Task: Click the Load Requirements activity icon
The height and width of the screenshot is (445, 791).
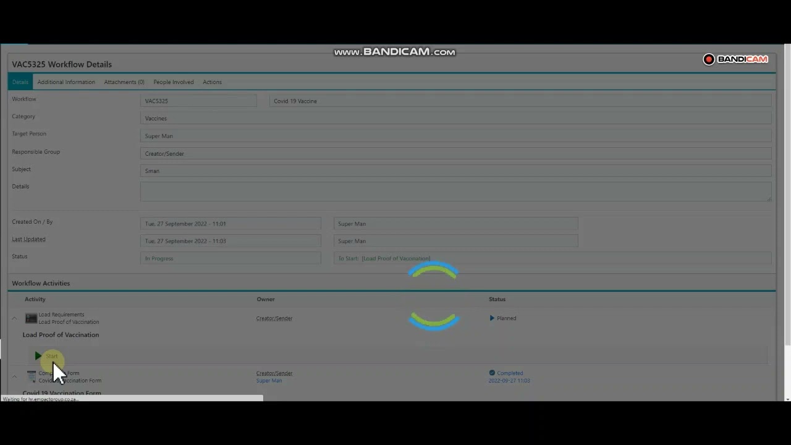Action: (31, 318)
